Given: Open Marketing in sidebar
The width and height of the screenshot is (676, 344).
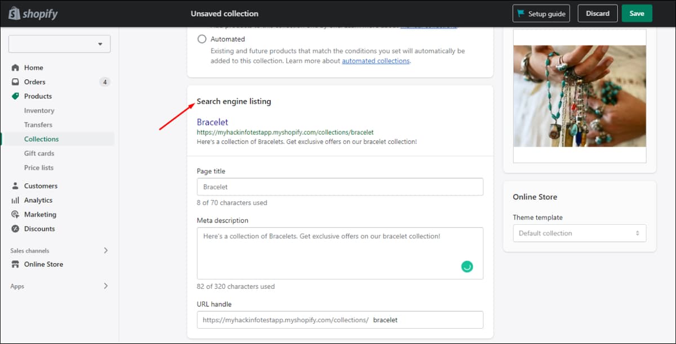Looking at the screenshot, I should coord(40,214).
